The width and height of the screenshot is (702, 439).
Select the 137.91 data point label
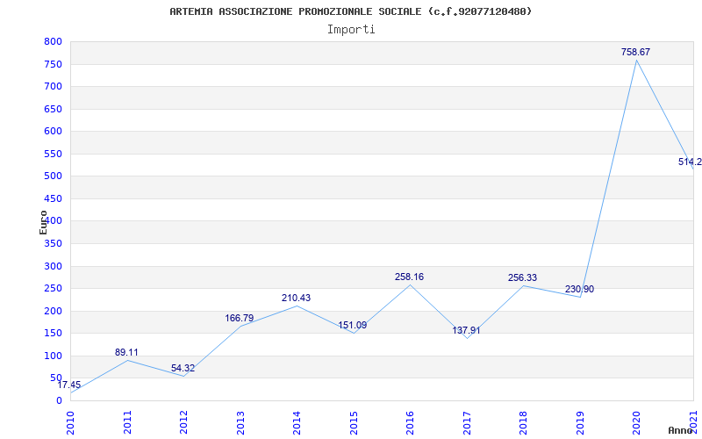pyautogui.click(x=465, y=331)
